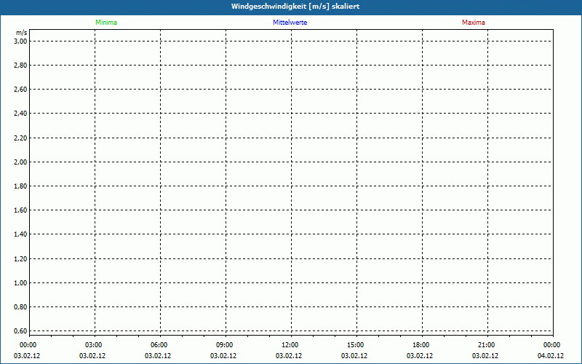Click the 2,40 y-axis value
Viewport: 582px width, 364px height.
coord(20,114)
